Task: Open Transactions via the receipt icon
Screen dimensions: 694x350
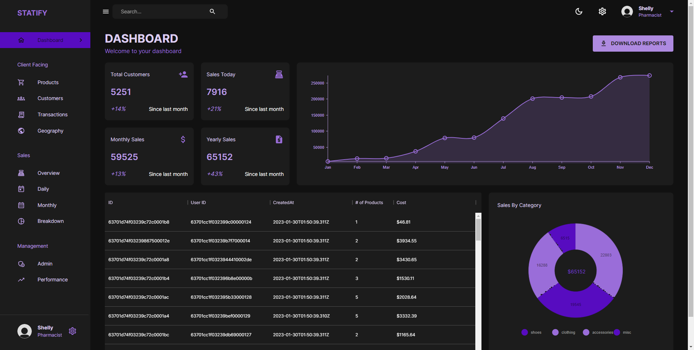Action: point(21,114)
